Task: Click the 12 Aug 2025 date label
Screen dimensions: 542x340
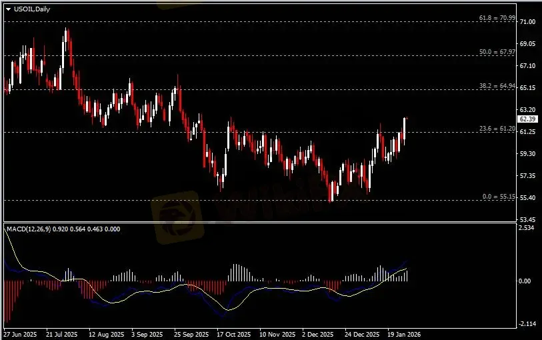Action: tap(106, 335)
